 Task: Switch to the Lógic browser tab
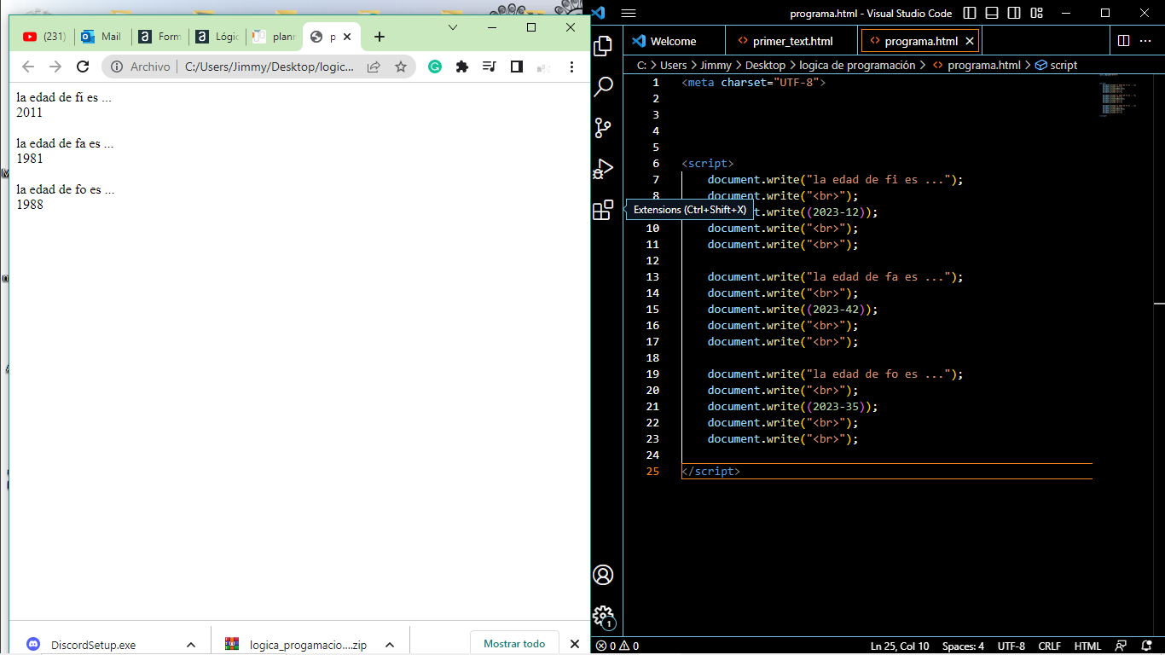217,37
